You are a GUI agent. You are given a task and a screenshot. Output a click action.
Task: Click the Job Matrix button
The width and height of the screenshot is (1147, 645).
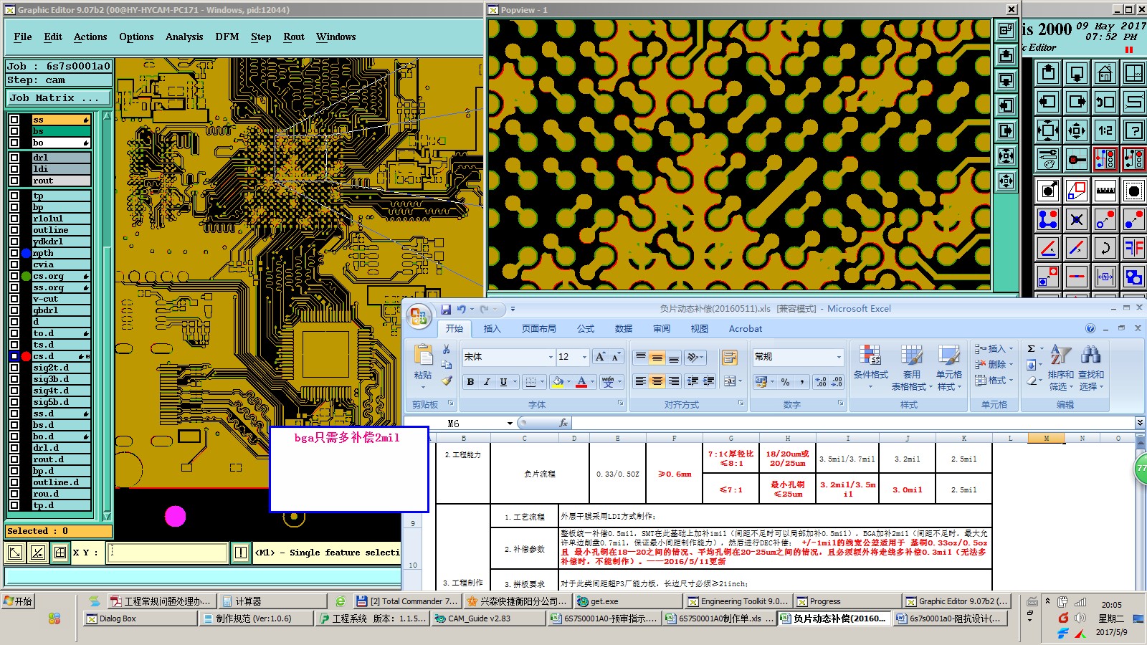click(59, 97)
